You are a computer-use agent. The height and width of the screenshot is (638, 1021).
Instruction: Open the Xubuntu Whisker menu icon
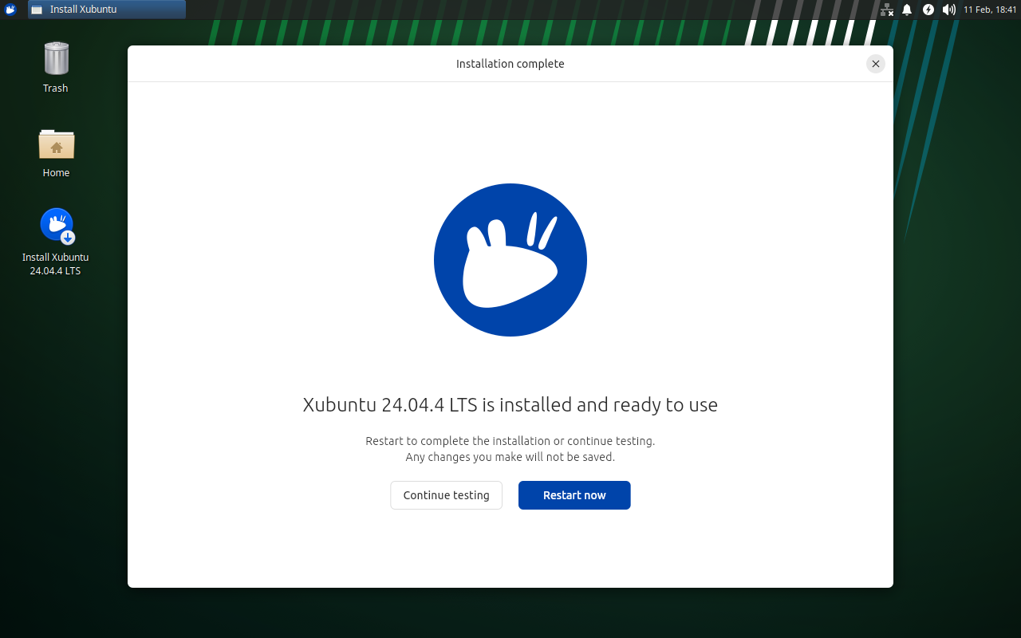pyautogui.click(x=10, y=10)
